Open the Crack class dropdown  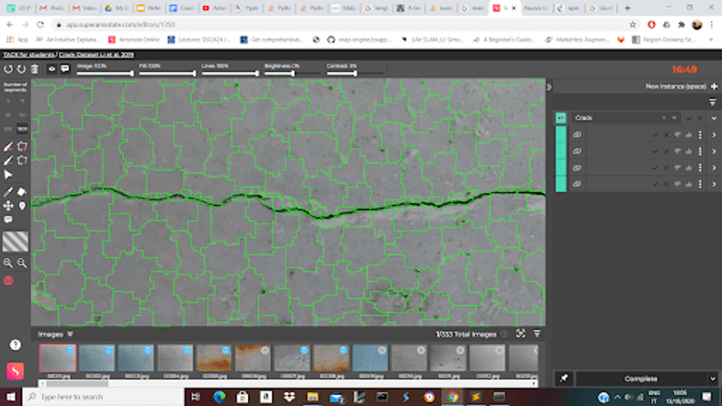[x=674, y=118]
